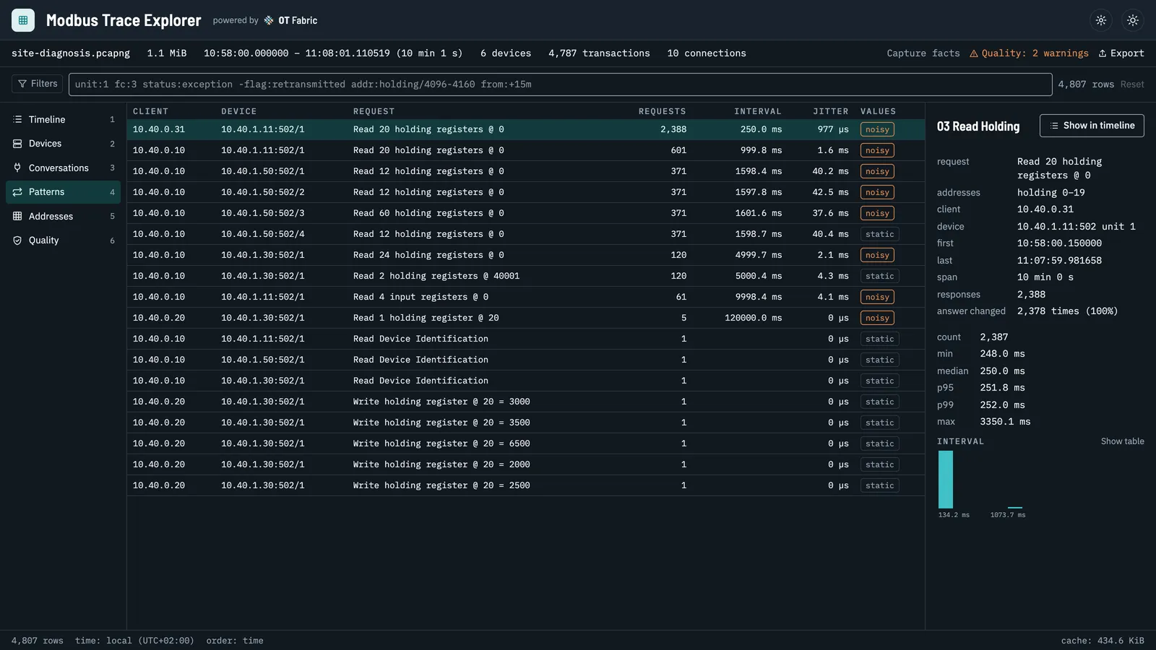Click time: local (UTC+02:00) in status bar
Viewport: 1156px width, 650px height.
134,641
